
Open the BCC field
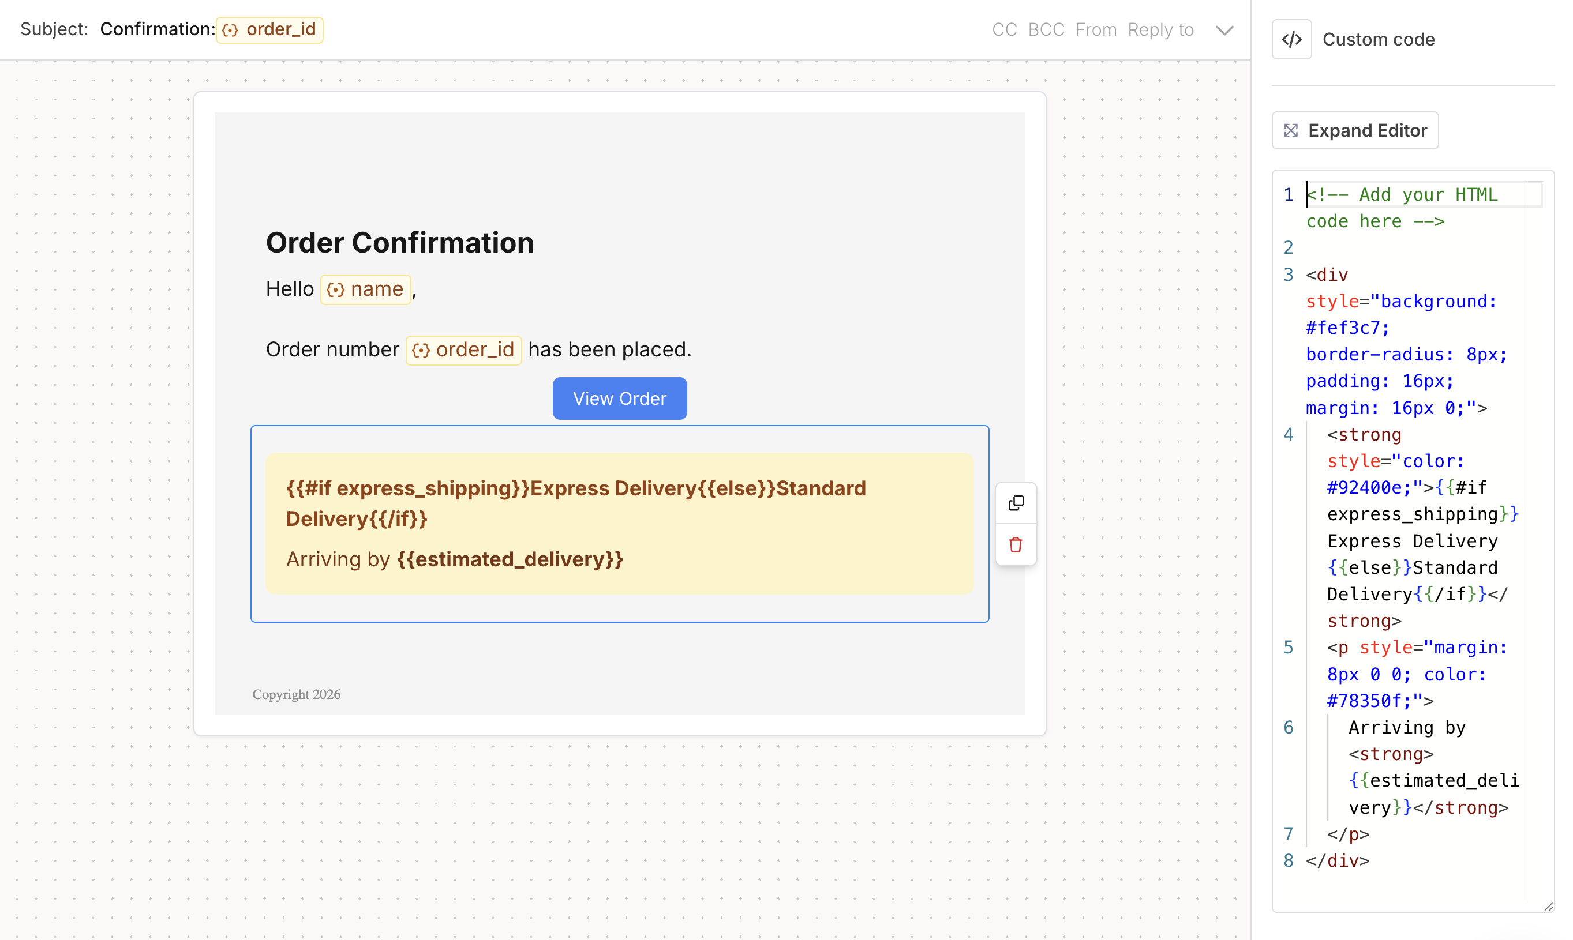tap(1046, 29)
